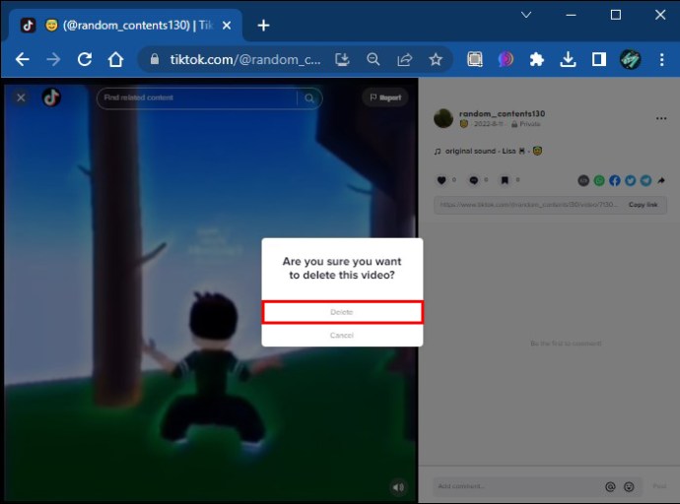Go to TikTok home via logo

(x=51, y=97)
